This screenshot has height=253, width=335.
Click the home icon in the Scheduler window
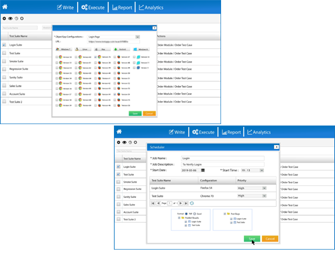pos(119,132)
